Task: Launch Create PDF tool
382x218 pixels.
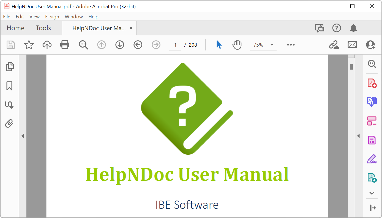Action: (372, 83)
